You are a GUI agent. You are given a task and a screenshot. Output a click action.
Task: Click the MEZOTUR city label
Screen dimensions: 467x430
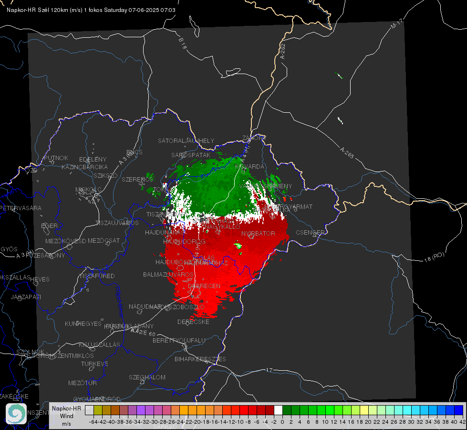pos(83,383)
